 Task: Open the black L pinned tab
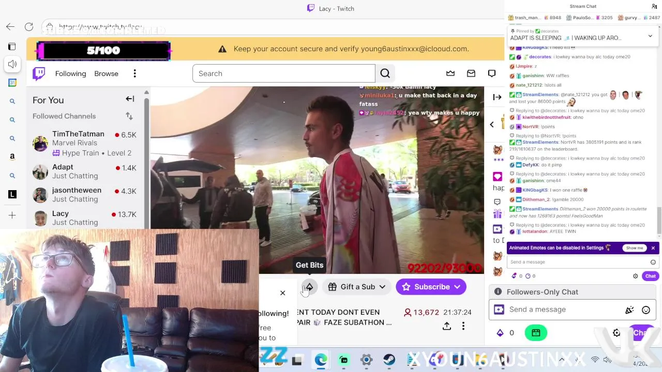pos(12,194)
